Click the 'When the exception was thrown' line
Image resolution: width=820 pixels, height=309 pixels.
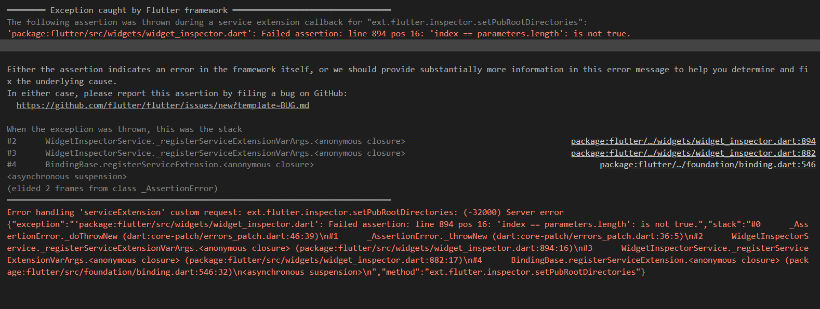[x=125, y=129]
